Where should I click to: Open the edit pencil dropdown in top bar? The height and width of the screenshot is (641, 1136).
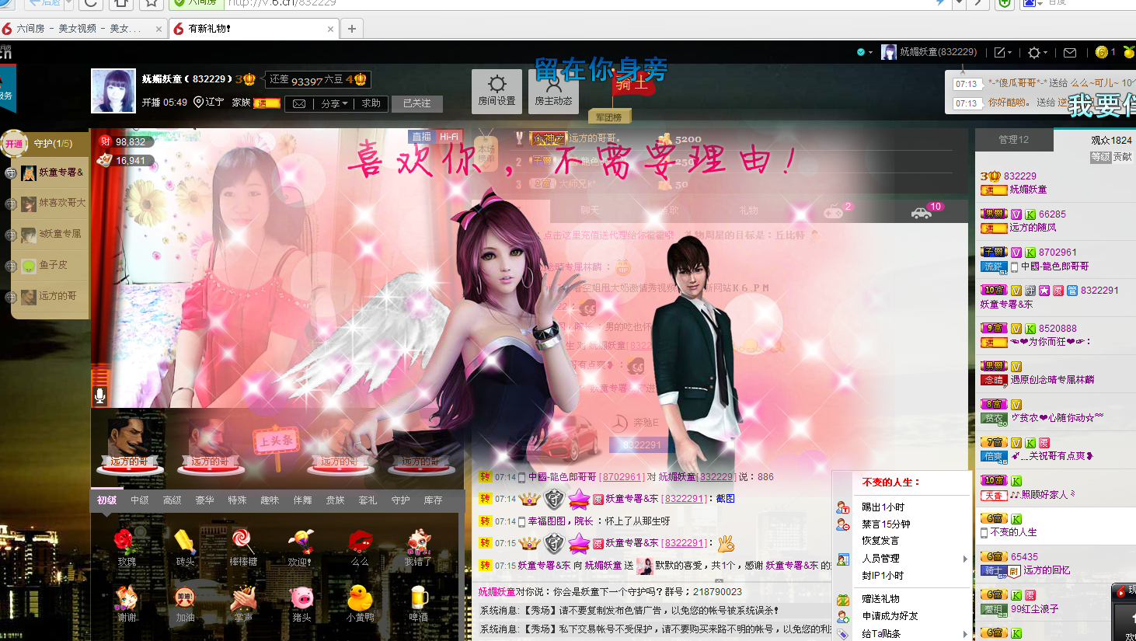[1003, 53]
